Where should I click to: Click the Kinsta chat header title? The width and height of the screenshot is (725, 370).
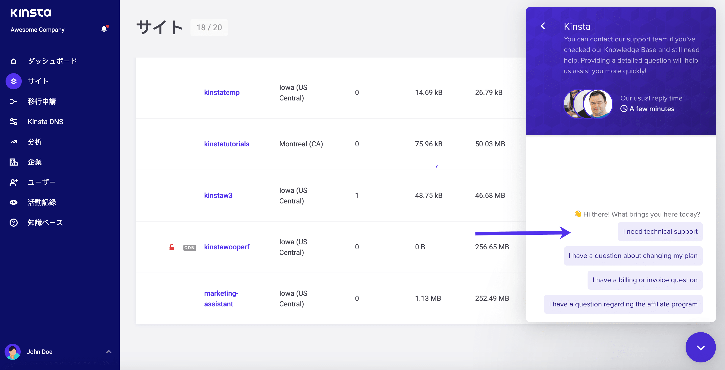(x=577, y=27)
